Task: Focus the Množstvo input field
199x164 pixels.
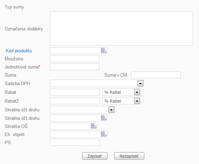Action: (x=75, y=59)
